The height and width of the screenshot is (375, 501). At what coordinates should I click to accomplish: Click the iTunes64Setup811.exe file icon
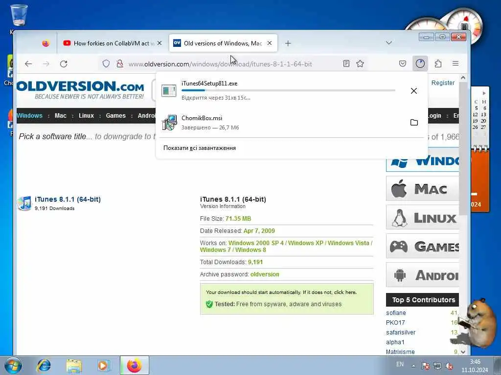click(169, 90)
